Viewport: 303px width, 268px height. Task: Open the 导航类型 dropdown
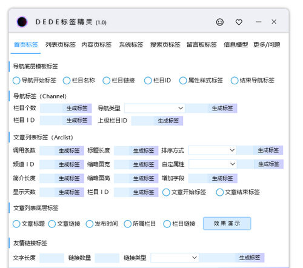click(155, 108)
